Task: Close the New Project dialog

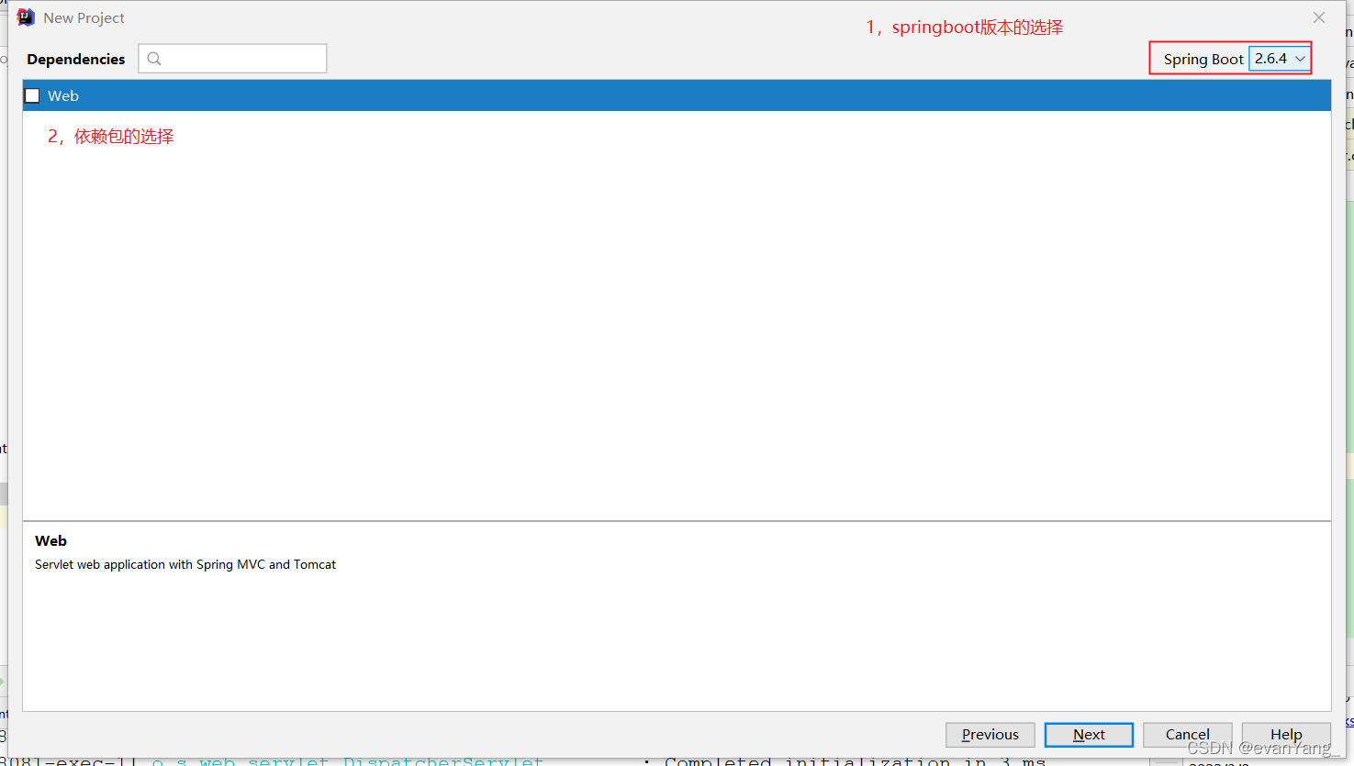Action: click(x=1319, y=17)
